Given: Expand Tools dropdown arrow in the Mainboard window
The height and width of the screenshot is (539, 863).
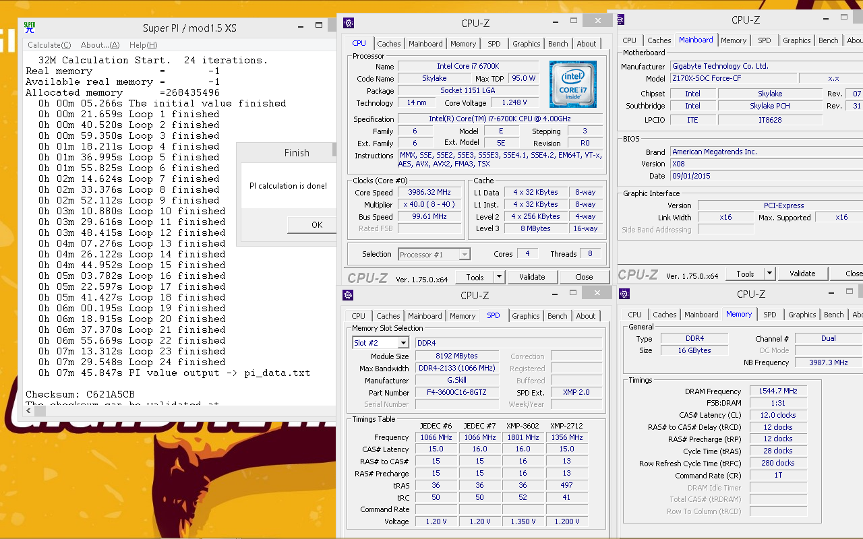Looking at the screenshot, I should (769, 274).
